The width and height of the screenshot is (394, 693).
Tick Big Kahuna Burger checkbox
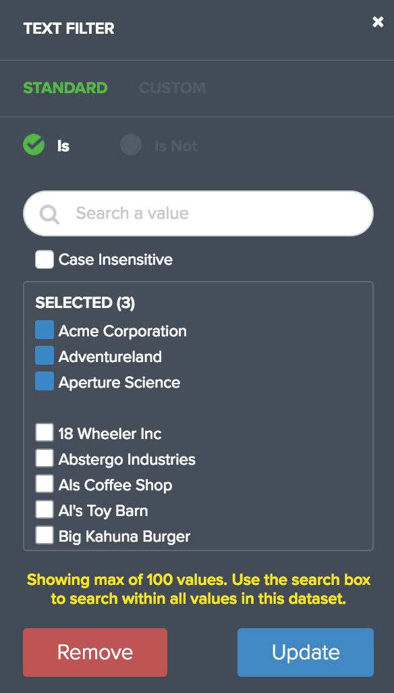pyautogui.click(x=45, y=535)
